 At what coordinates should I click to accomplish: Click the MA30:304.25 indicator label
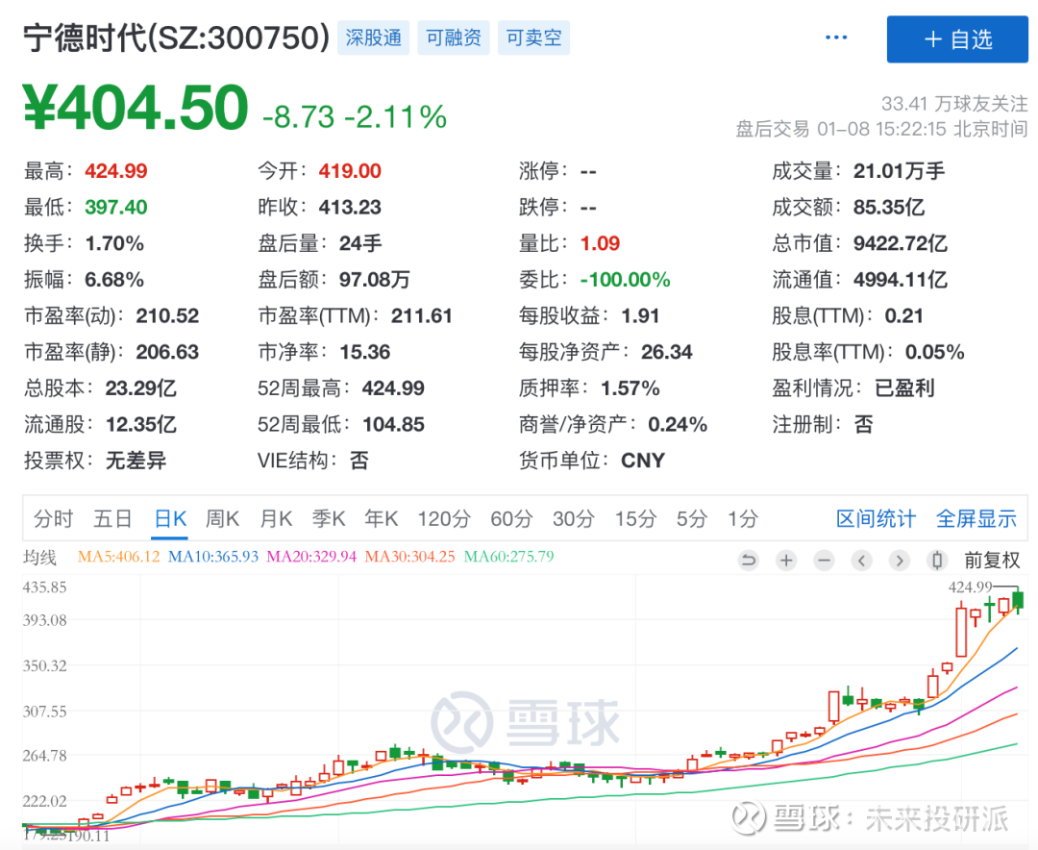click(410, 557)
